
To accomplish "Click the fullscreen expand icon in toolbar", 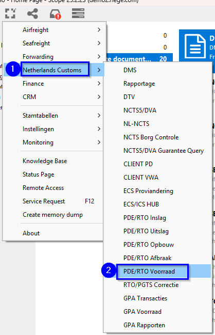I will point(10,13).
